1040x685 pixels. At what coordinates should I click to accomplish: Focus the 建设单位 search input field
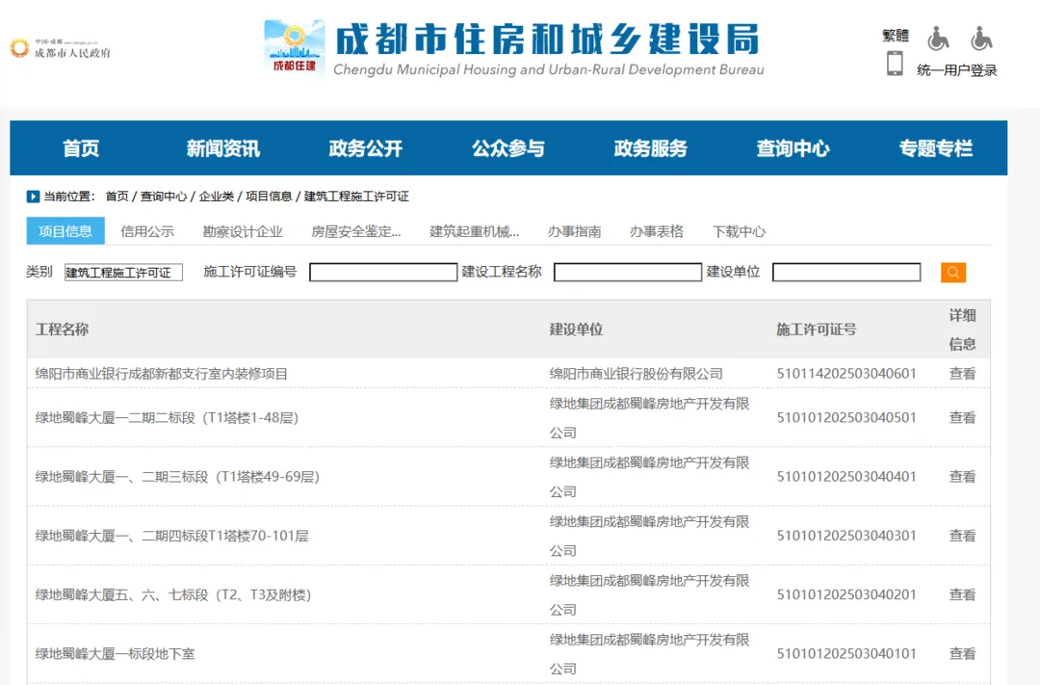(x=846, y=272)
